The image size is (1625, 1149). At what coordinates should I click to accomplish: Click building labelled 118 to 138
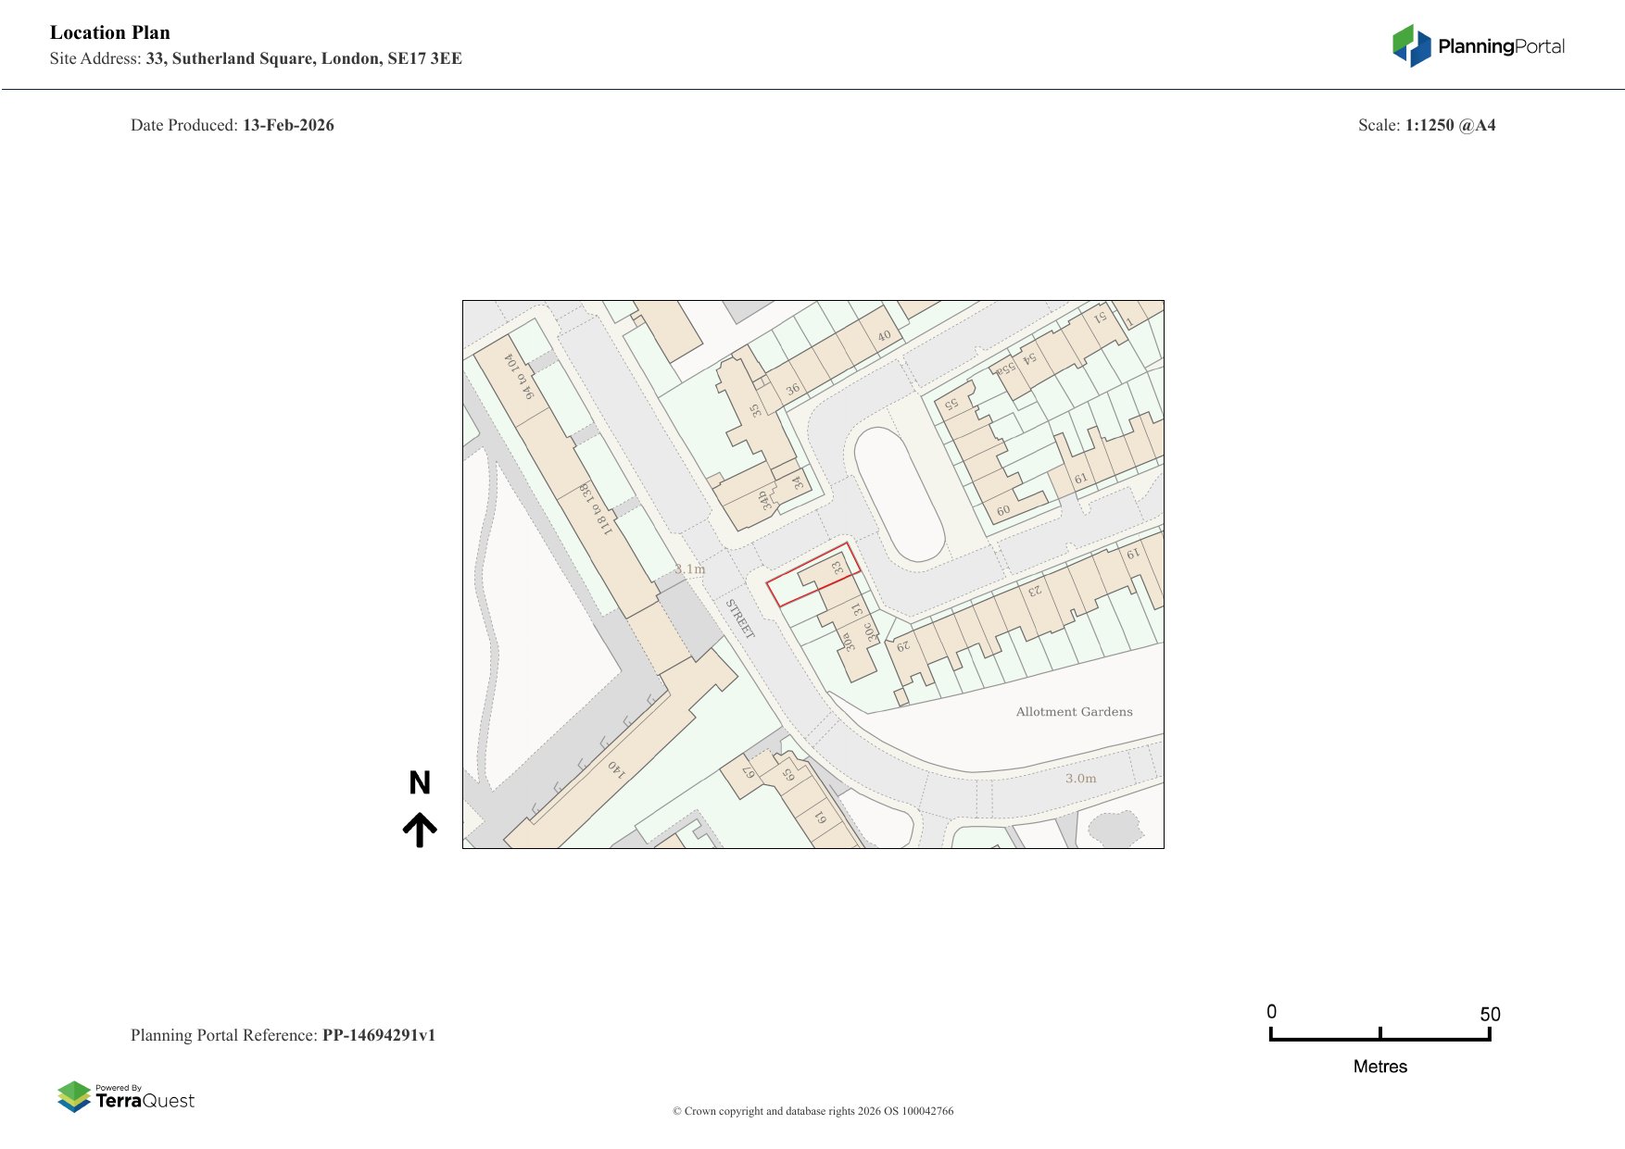596,508
